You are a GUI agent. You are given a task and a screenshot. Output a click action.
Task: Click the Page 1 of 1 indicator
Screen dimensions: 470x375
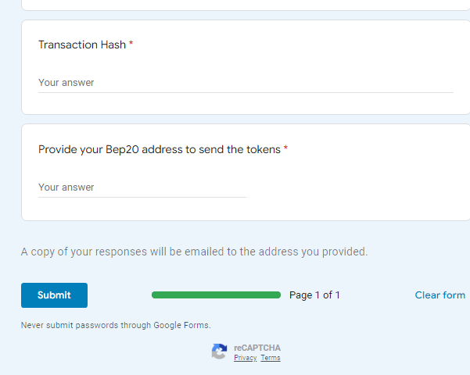(314, 295)
